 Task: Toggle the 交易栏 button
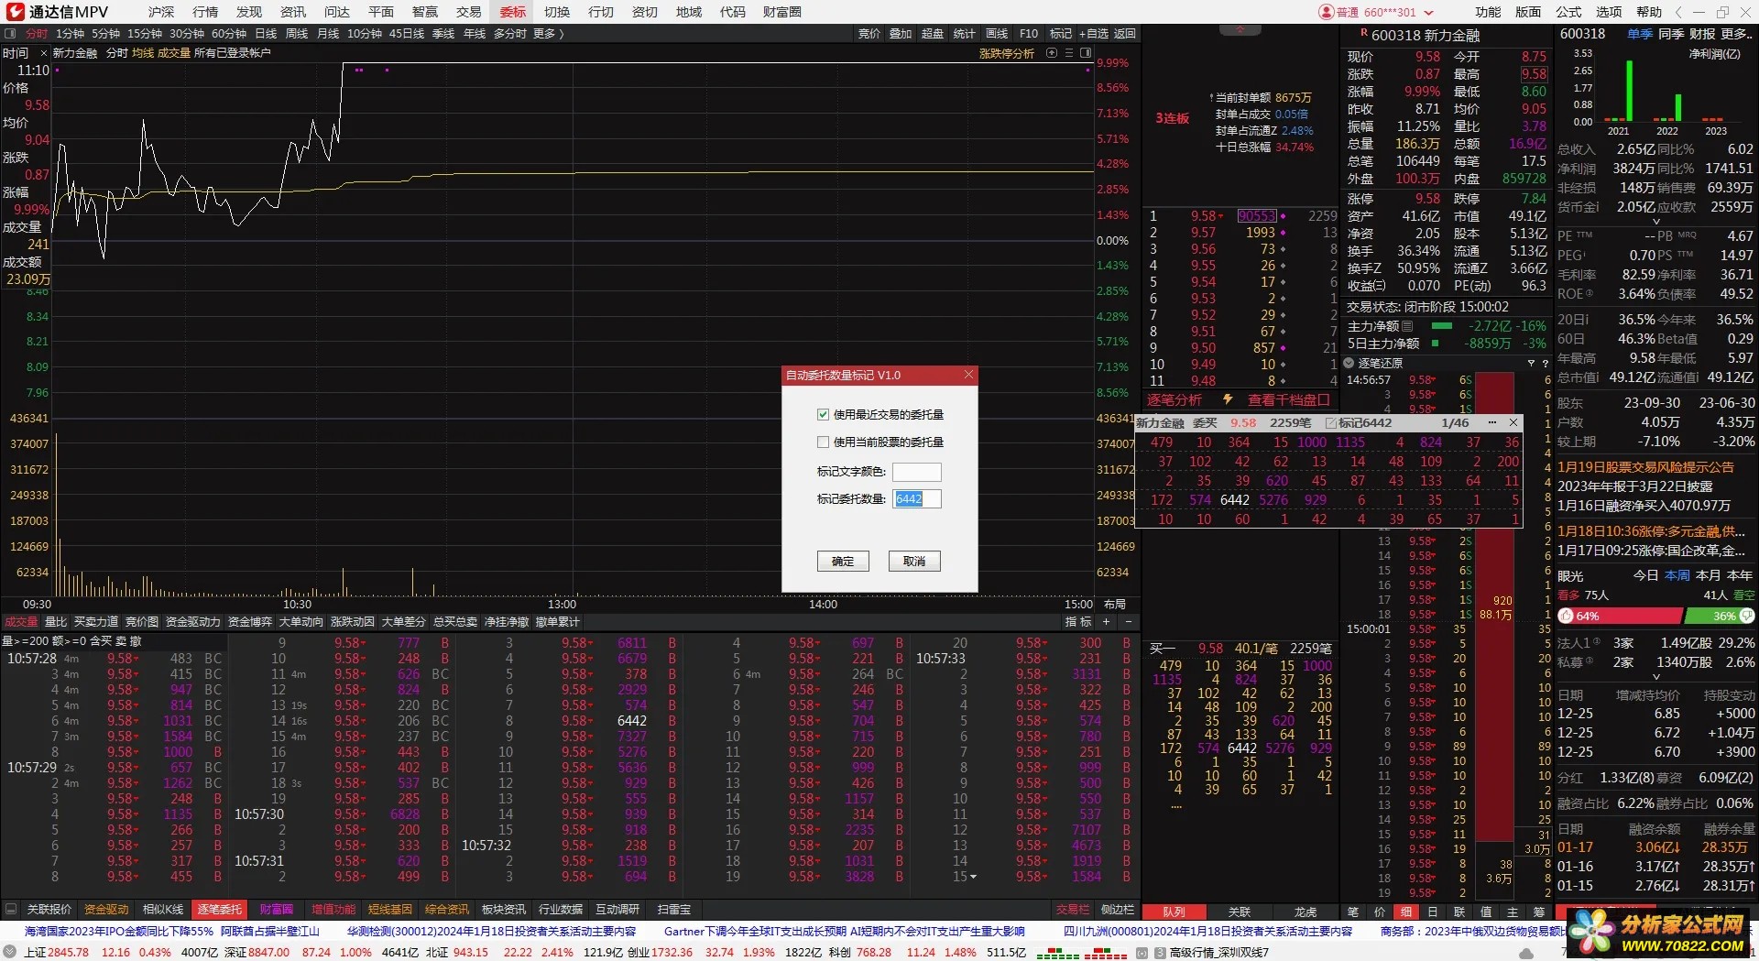(x=1072, y=910)
